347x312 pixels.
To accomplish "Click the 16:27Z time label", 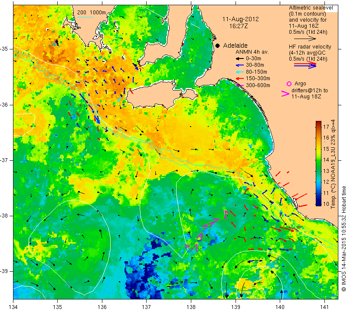I will (238, 26).
